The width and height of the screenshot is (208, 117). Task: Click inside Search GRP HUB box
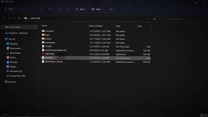coord(184,19)
